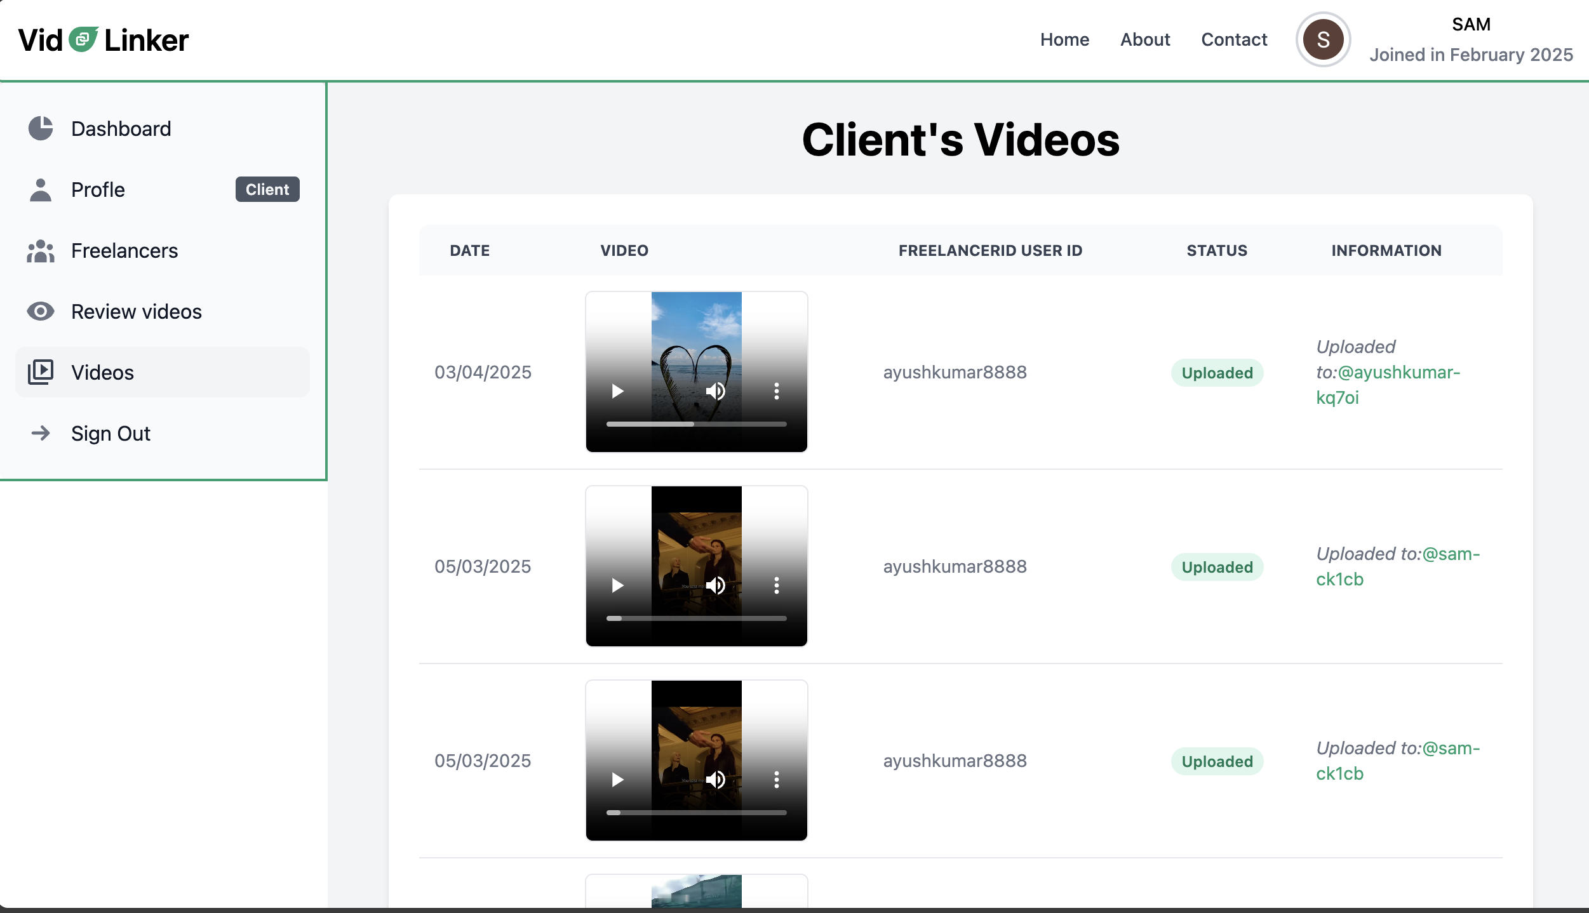Click Uploaded status in first 05/03/2025 row
1589x913 pixels.
click(1217, 567)
